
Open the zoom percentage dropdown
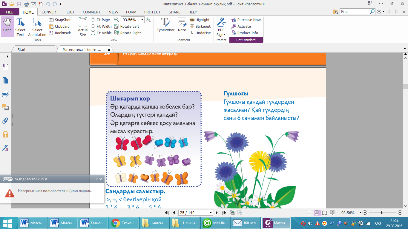click(x=142, y=20)
